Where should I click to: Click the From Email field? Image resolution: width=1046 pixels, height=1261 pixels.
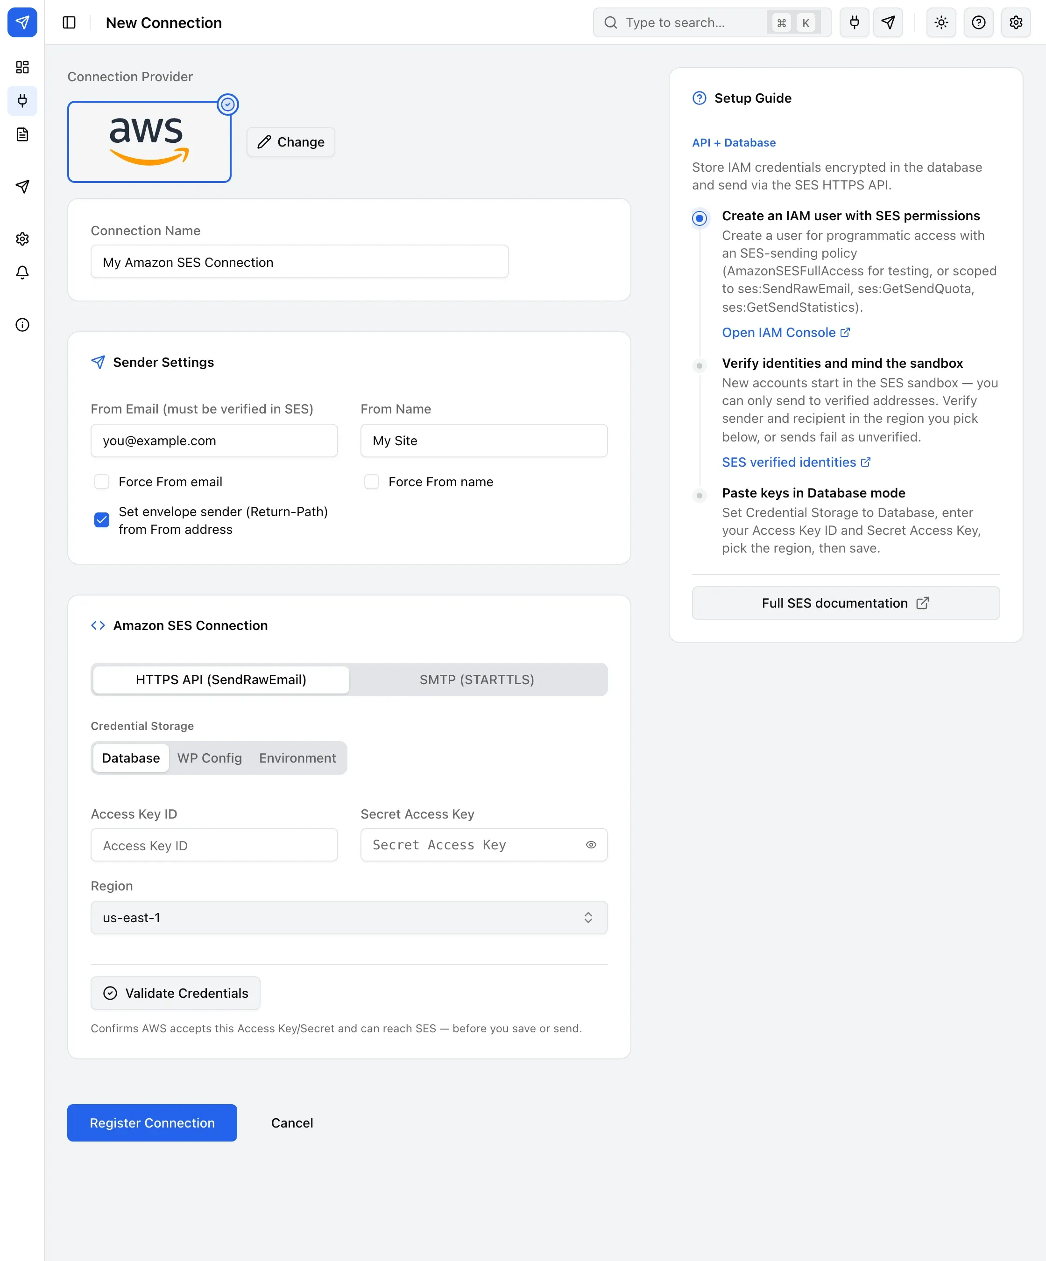click(x=214, y=441)
